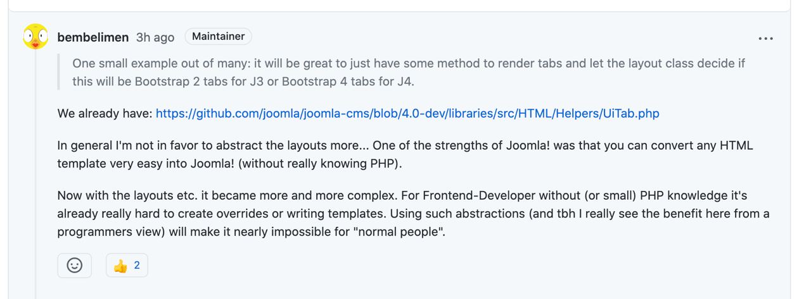Toggle the thumbs up reaction
The height and width of the screenshot is (299, 811).
[x=127, y=265]
